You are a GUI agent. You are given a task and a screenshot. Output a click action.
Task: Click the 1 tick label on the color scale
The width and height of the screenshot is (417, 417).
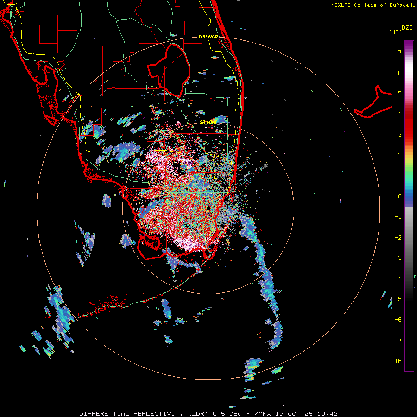click(400, 176)
